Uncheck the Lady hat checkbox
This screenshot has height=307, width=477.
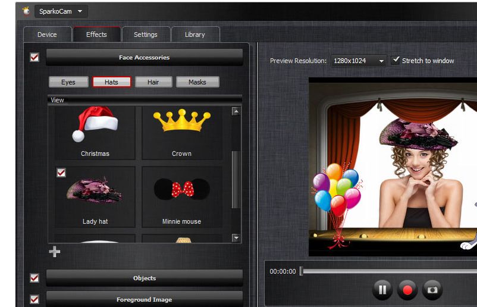click(61, 173)
